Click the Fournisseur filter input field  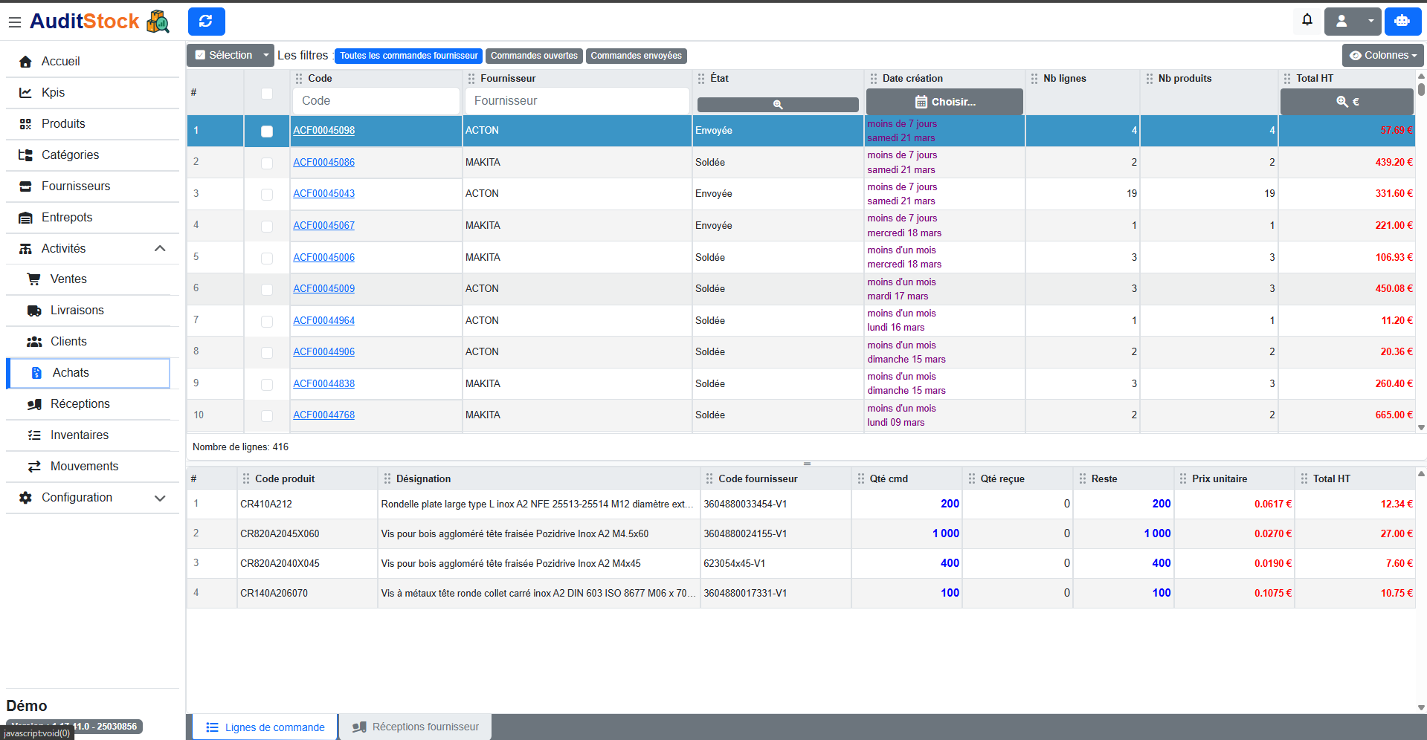577,101
